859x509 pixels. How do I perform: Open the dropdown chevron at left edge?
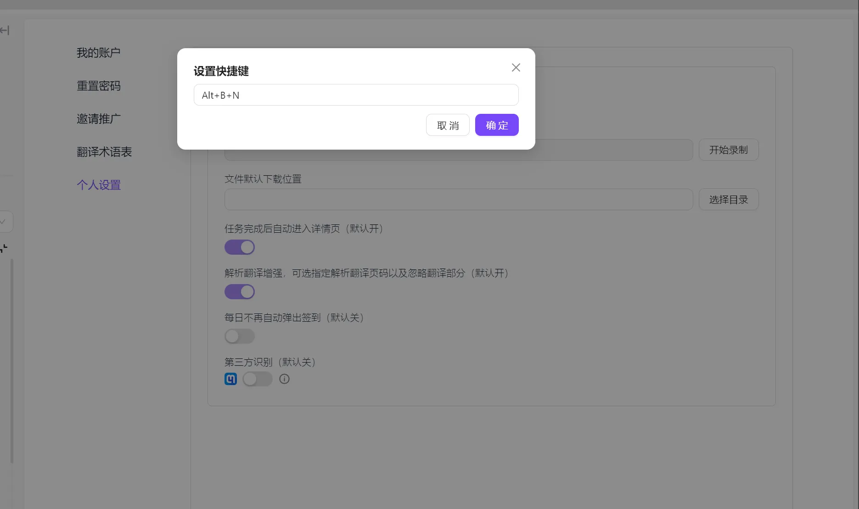pyautogui.click(x=3, y=222)
